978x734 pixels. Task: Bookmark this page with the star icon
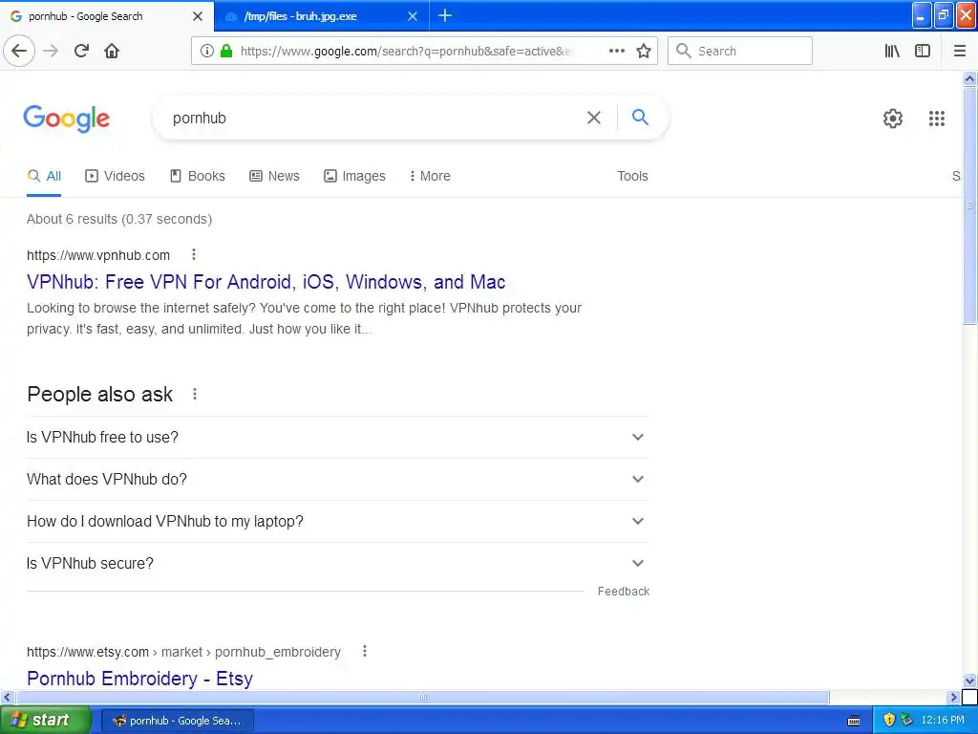[644, 52]
